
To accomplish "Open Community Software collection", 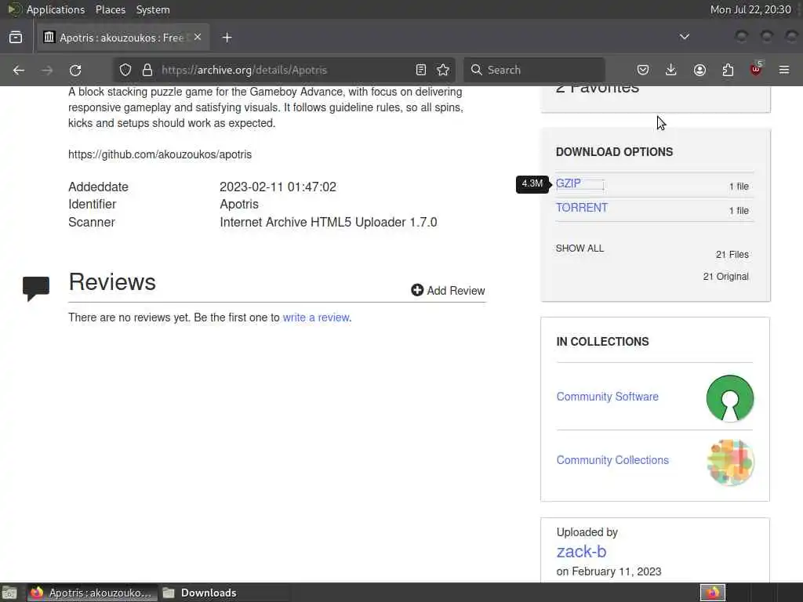I will [608, 397].
